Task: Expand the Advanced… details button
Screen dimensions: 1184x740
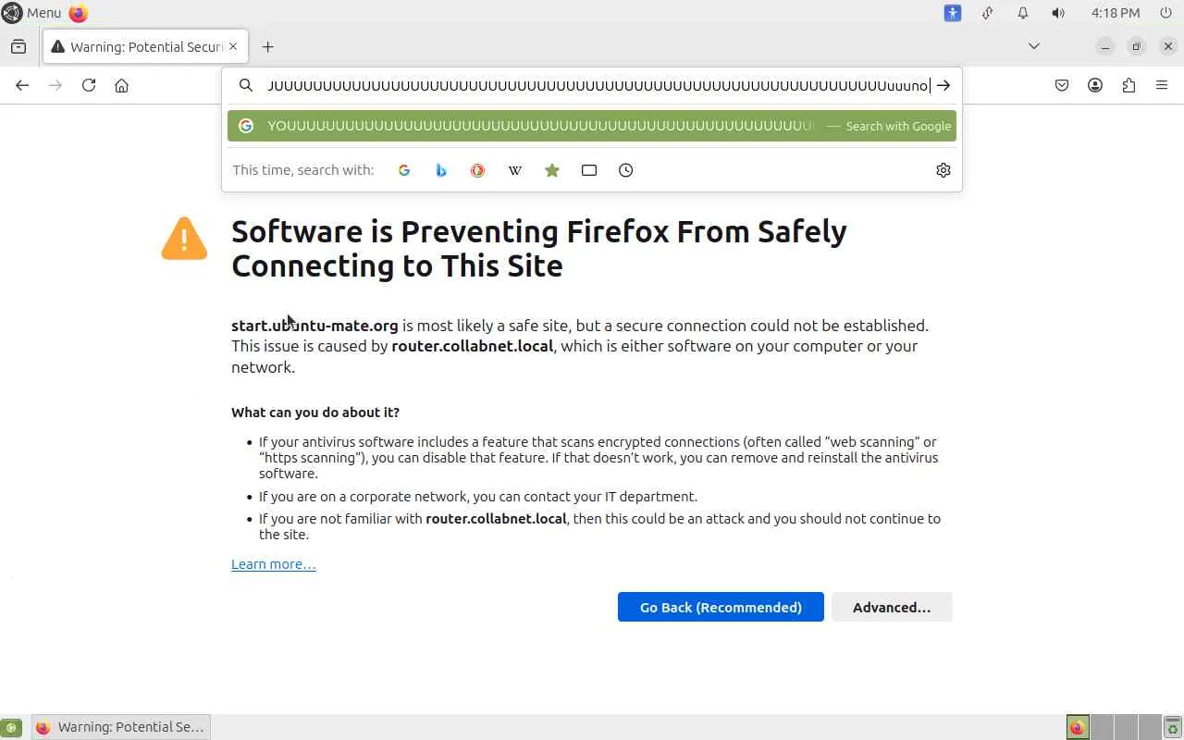Action: pos(892,607)
